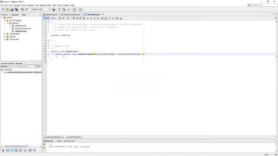The height and width of the screenshot is (156, 278).
Task: Click the Next Bookmark editor icon
Action: pos(95,18)
